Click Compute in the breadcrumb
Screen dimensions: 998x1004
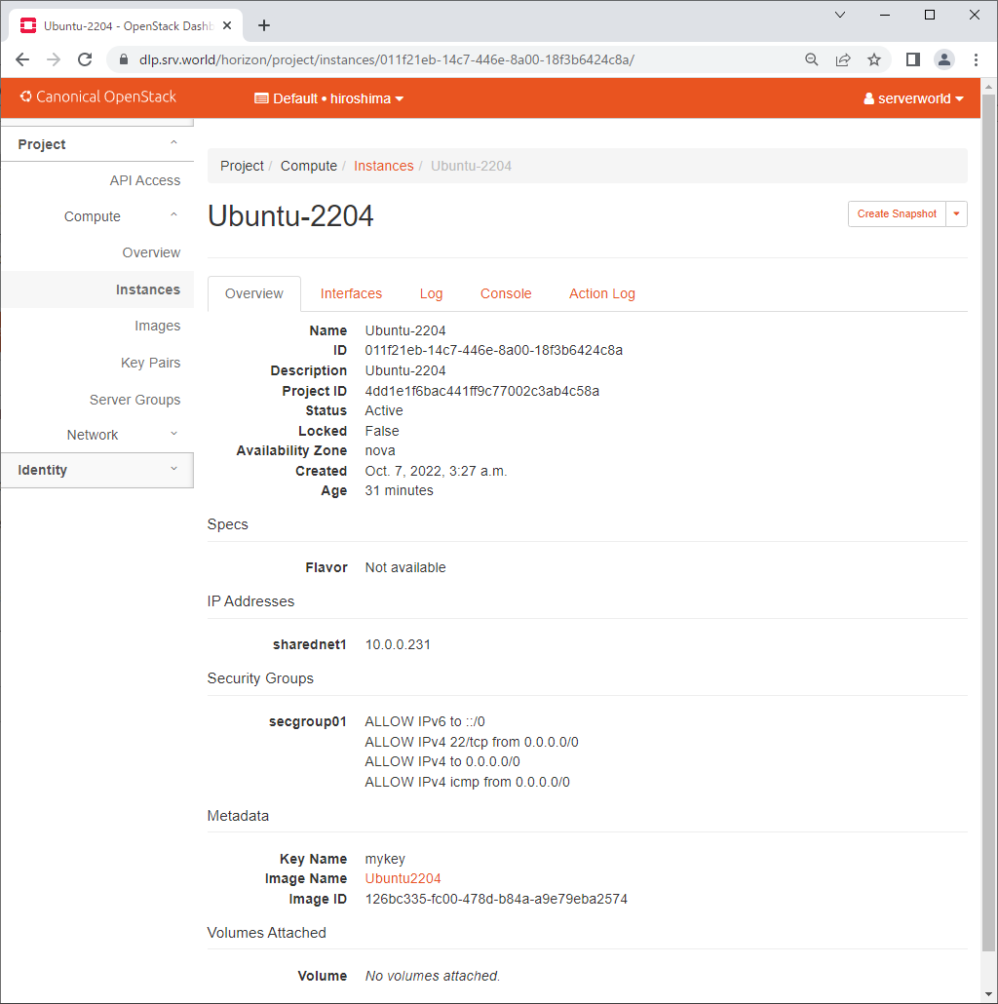click(309, 166)
